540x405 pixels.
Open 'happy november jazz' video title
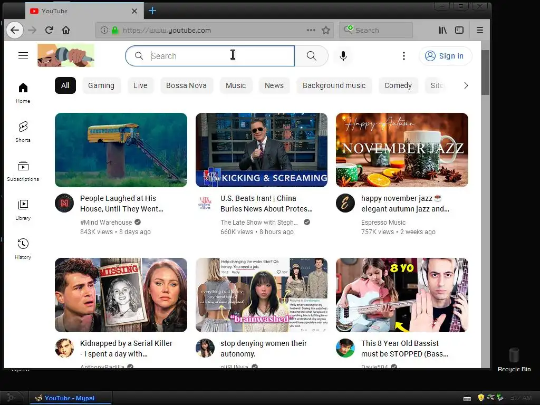click(405, 204)
